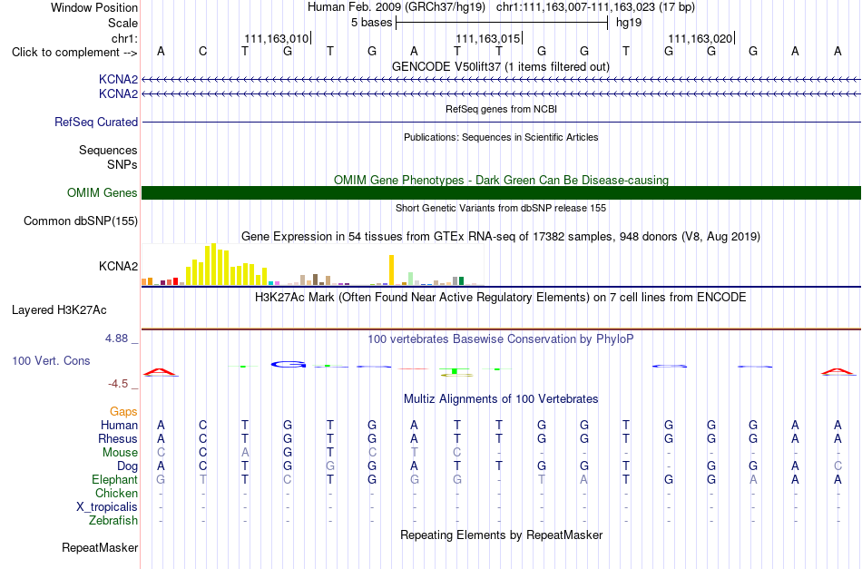The image size is (862, 569).
Task: Open the SNPs publications track label
Action: pos(122,164)
